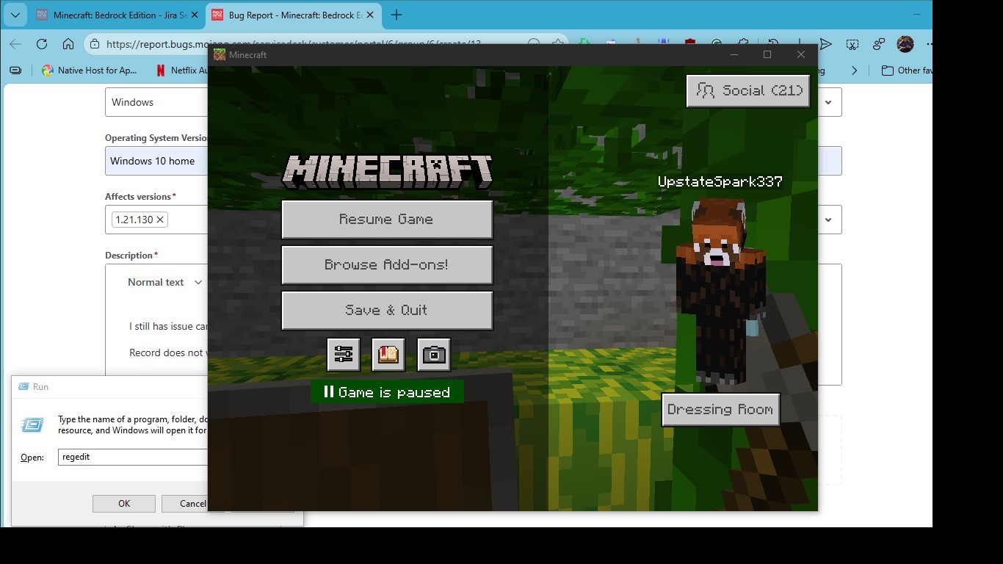1003x564 pixels.
Task: Open the tab actions menu in the browser
Action: pos(15,15)
